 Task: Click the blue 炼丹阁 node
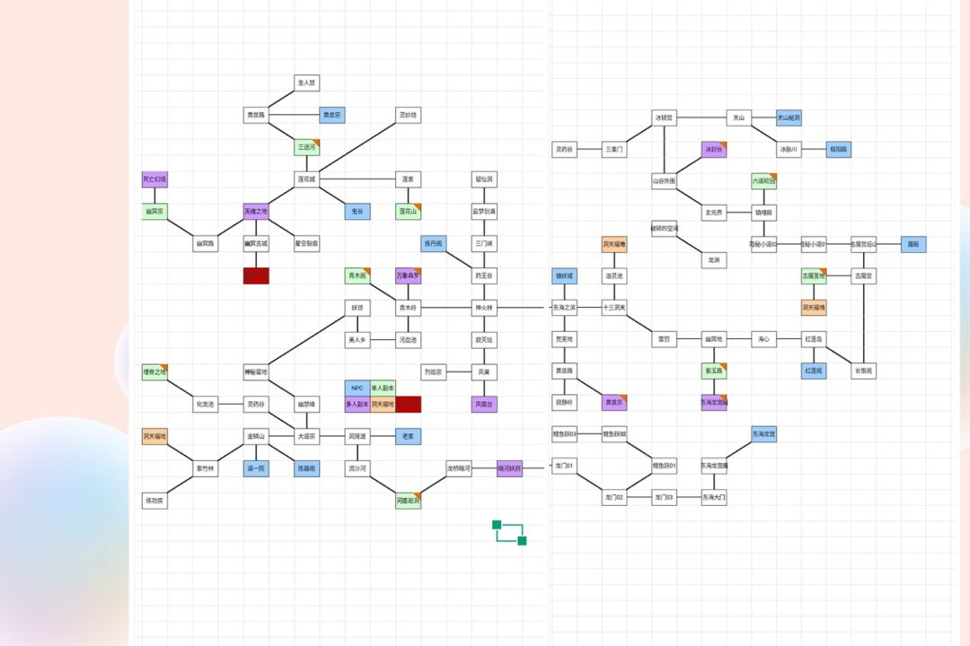(x=433, y=243)
